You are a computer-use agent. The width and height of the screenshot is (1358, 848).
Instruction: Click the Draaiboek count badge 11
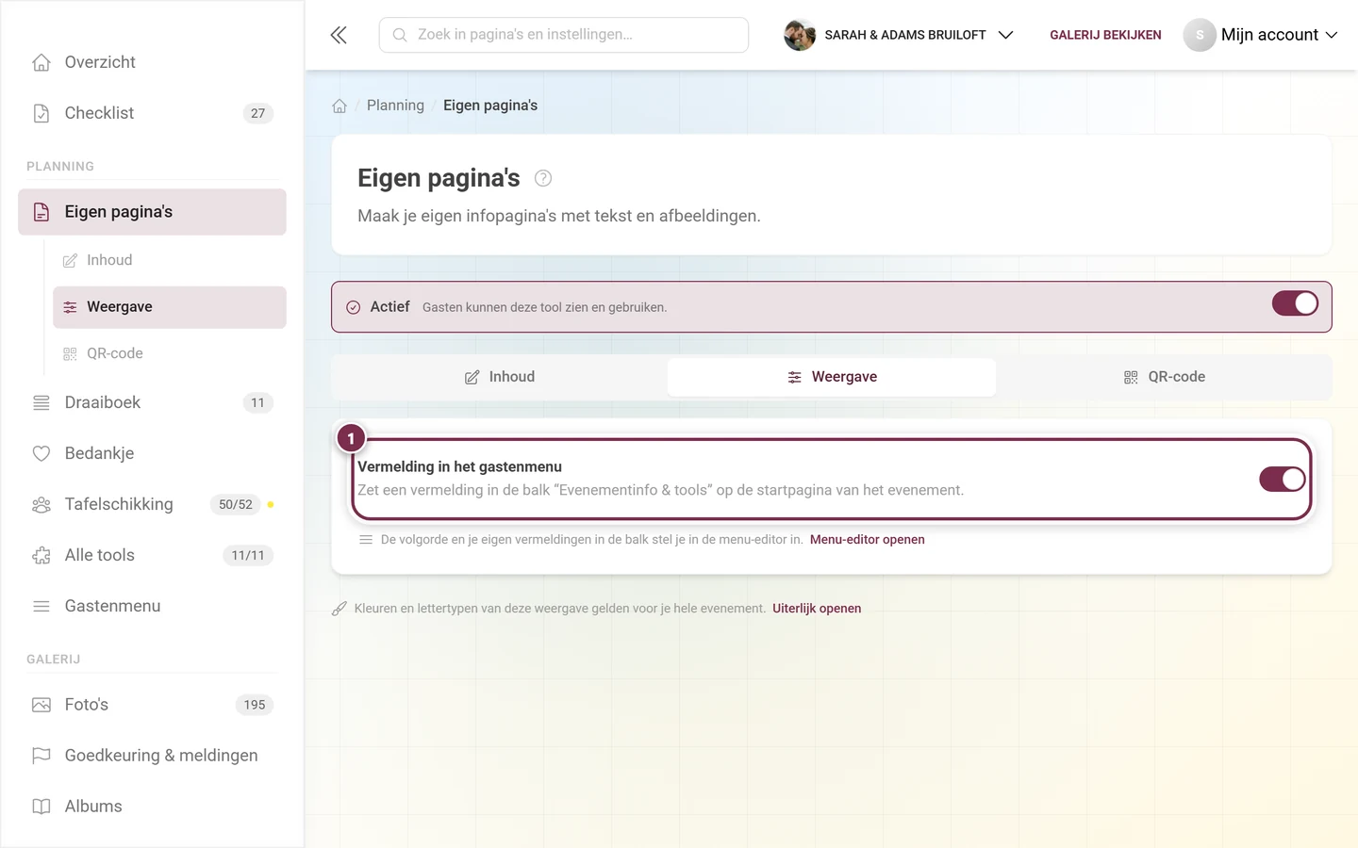point(258,402)
